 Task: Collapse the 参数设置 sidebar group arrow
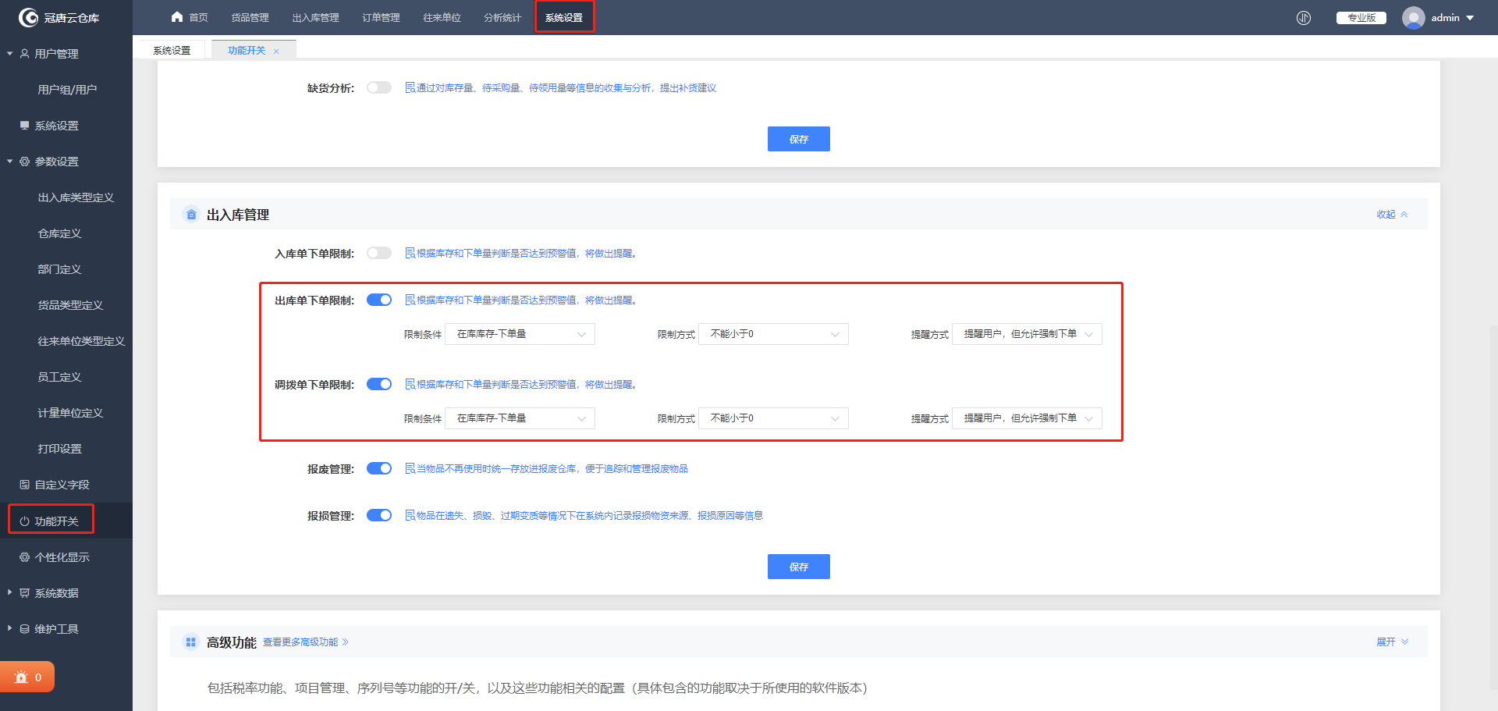[x=10, y=162]
